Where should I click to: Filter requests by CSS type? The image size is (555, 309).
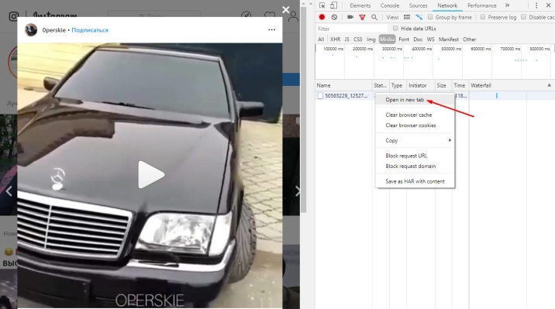coord(358,39)
